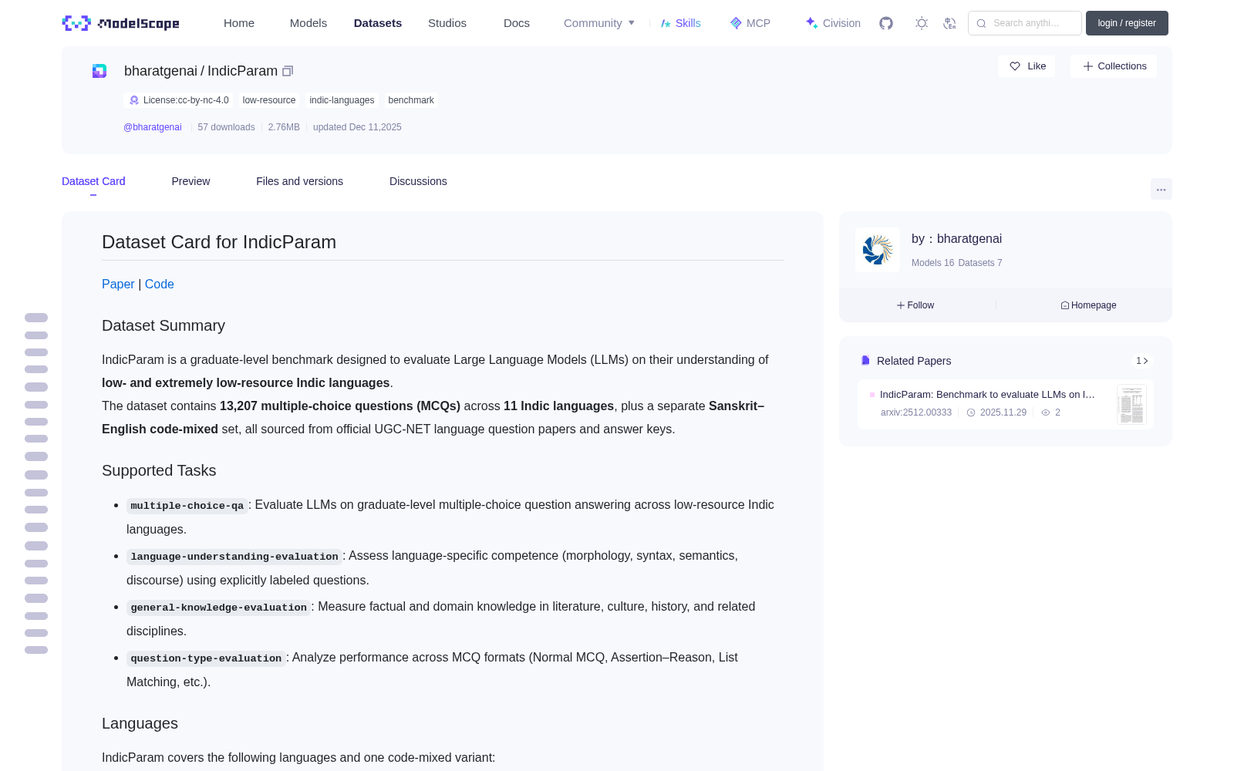Open the Paper link in dataset card

click(x=118, y=284)
